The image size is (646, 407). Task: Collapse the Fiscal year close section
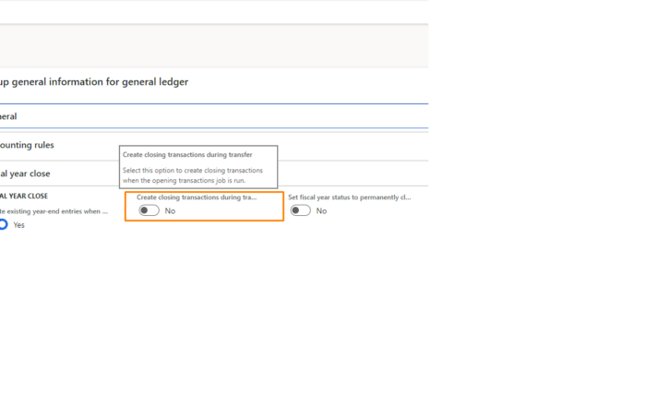214,174
